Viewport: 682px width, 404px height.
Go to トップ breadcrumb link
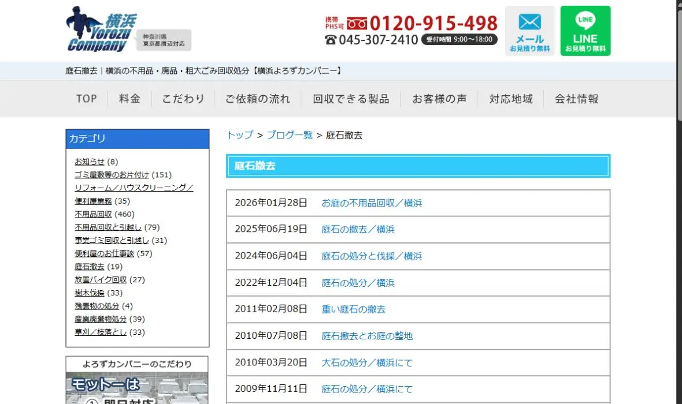[240, 135]
